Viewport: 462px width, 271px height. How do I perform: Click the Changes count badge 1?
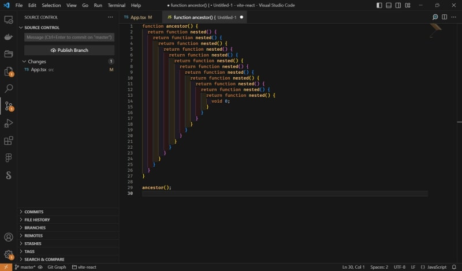[111, 62]
